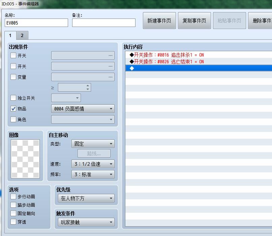Click the 备注 note input field
Screen dimensions: 272x236
[x=104, y=23]
